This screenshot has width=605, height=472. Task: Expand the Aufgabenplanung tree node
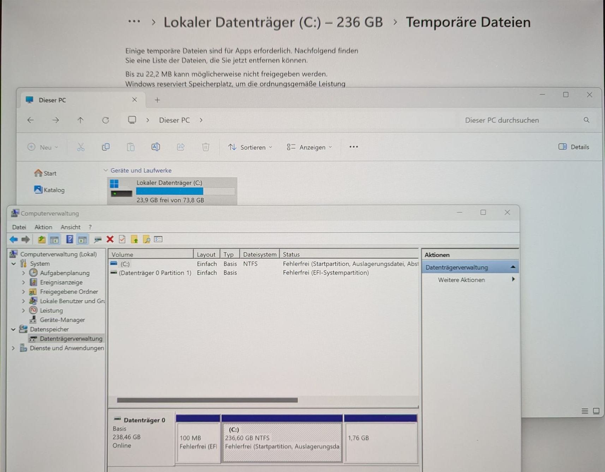click(23, 273)
